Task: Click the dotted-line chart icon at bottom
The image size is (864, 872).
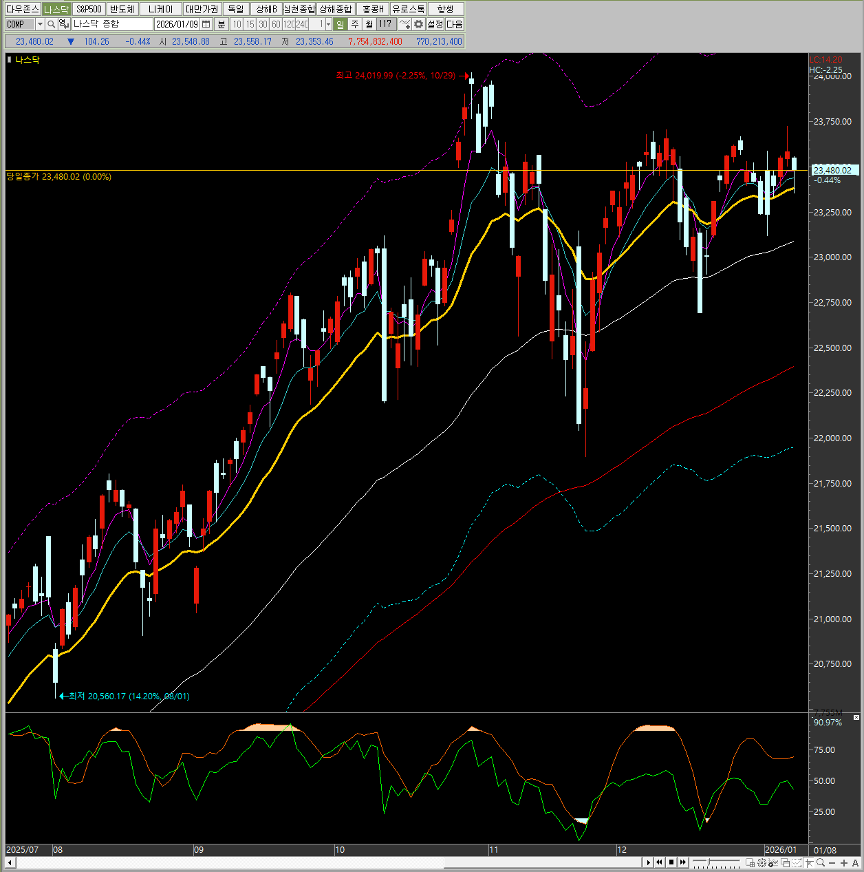Action: 797,862
